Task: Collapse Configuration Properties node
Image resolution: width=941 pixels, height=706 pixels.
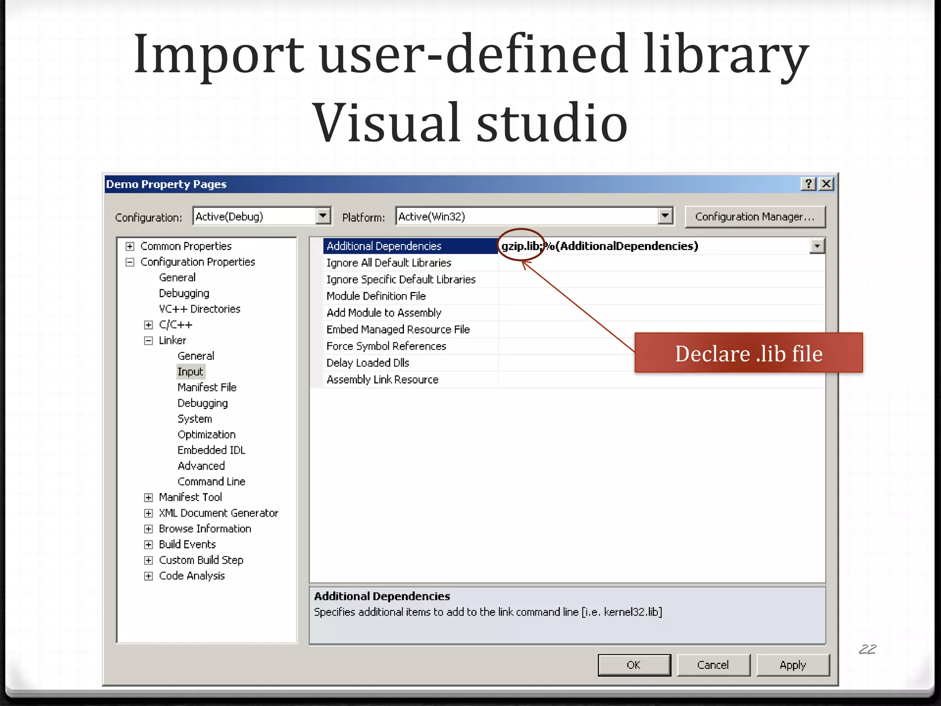Action: tap(130, 262)
